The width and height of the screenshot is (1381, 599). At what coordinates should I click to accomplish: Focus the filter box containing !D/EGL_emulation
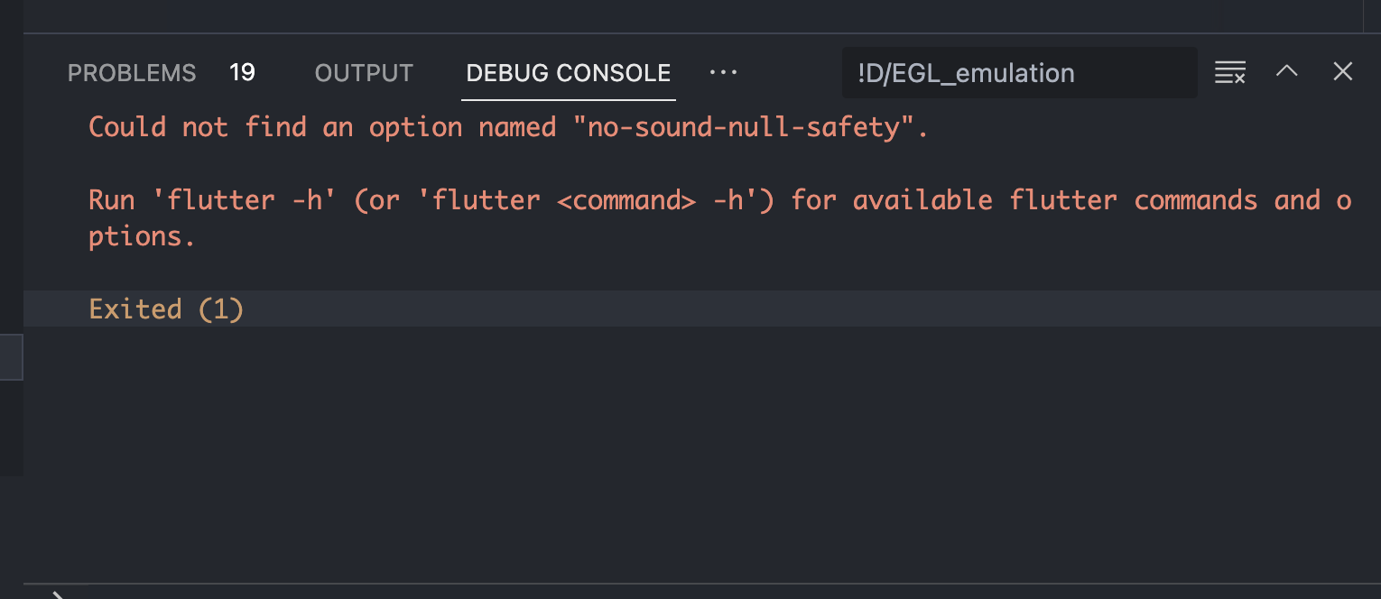click(x=1018, y=73)
